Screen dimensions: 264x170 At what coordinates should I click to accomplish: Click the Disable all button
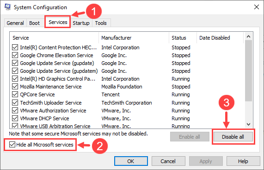click(x=233, y=137)
